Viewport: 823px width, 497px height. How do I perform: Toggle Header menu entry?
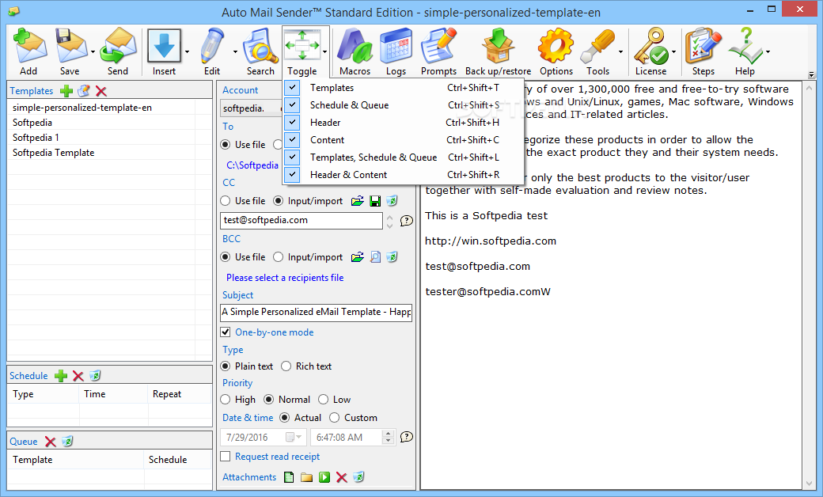coord(403,123)
